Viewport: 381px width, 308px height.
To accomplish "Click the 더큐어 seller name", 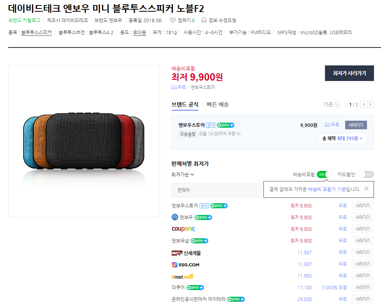I will [178, 287].
